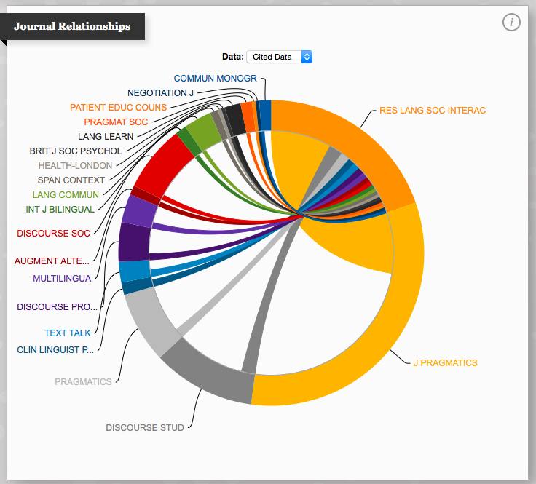Select the MULTILINGUA label
Image resolution: width=536 pixels, height=484 pixels.
62,279
